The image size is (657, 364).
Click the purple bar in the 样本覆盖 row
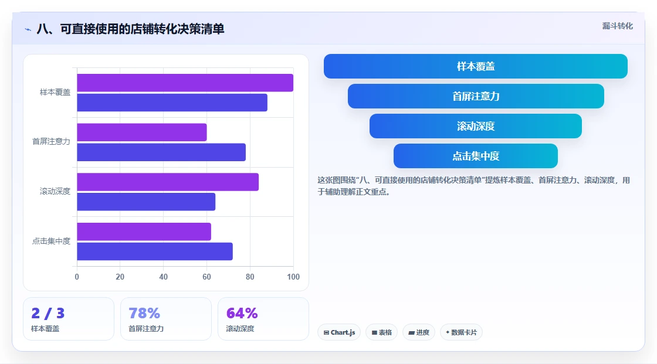point(185,83)
